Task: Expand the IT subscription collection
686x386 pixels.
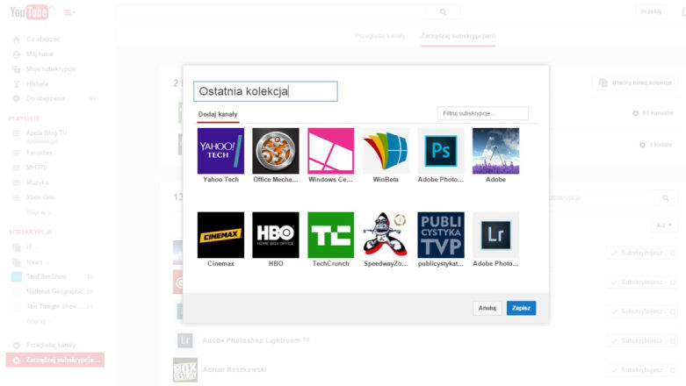Action: [x=29, y=247]
